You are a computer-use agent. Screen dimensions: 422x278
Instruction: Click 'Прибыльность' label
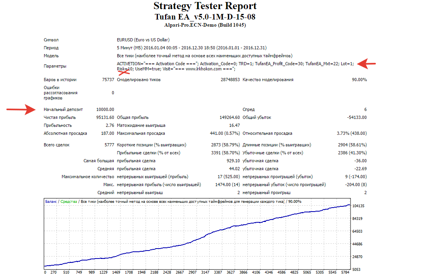point(58,125)
